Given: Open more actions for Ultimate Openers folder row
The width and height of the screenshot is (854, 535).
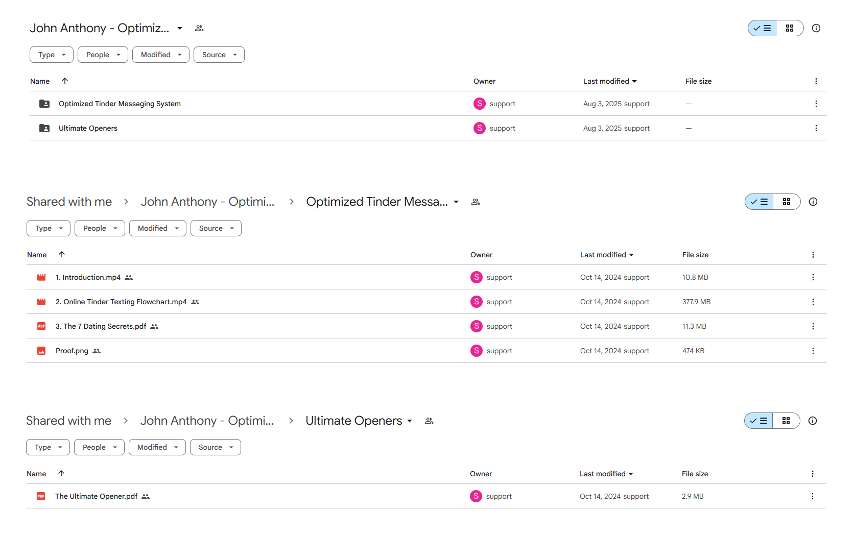Looking at the screenshot, I should coord(816,128).
